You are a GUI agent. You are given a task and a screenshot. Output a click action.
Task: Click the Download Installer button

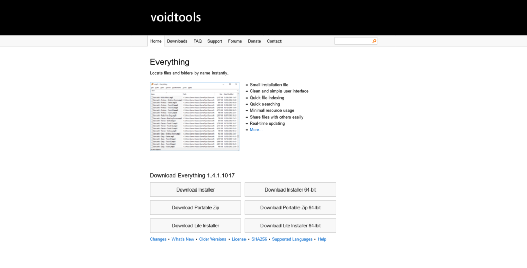(x=195, y=189)
